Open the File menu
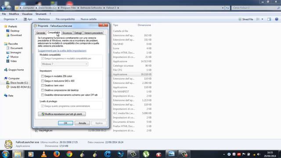 pyautogui.click(x=4, y=14)
